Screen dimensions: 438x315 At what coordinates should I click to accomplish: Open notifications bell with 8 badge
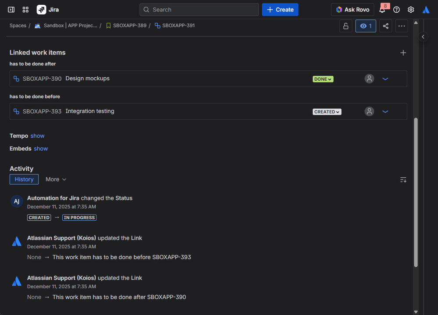coord(383,9)
